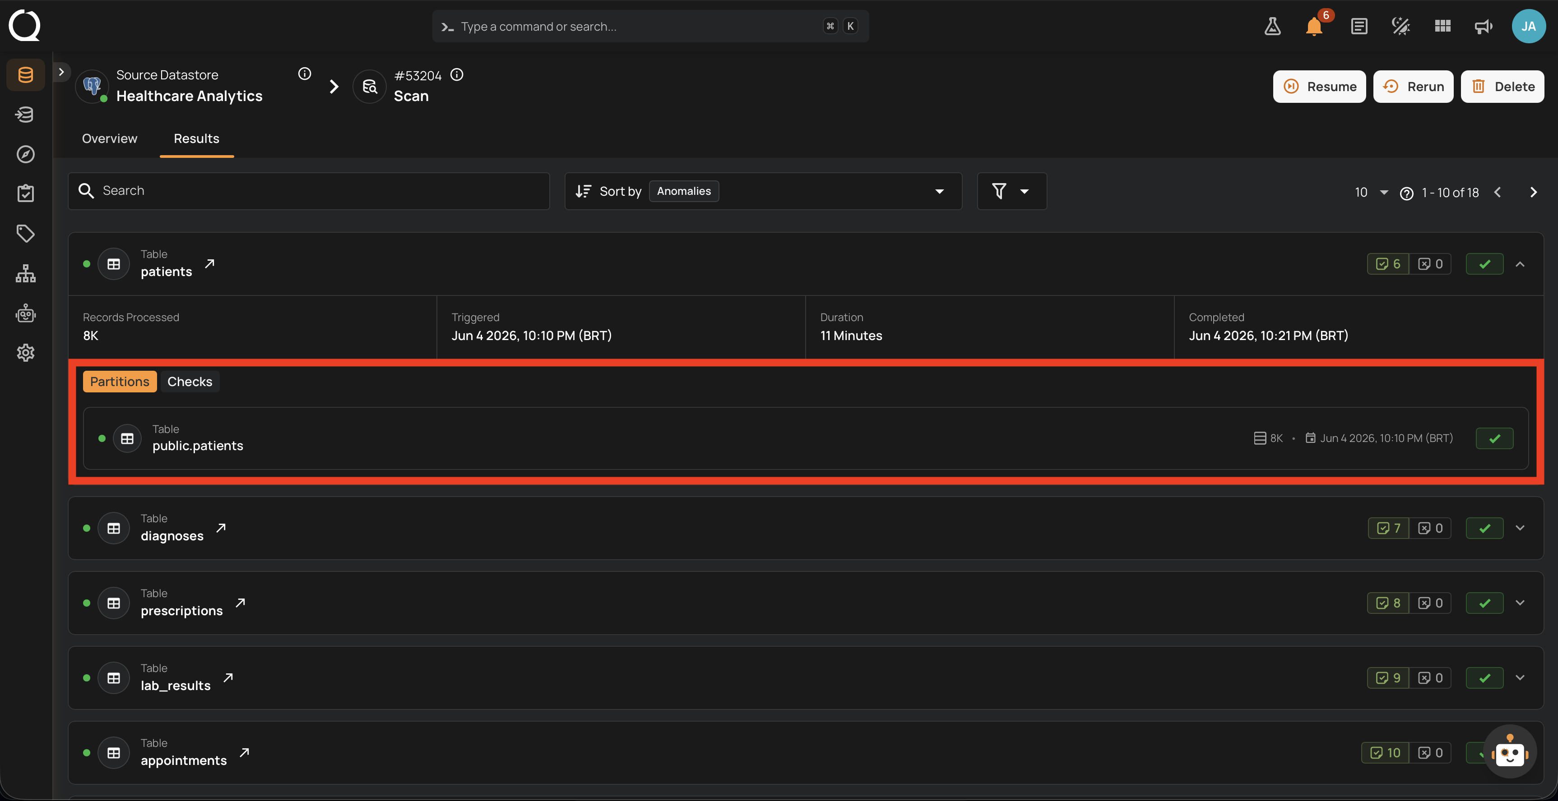The height and width of the screenshot is (801, 1558).
Task: Open the chatbot assistant floating icon
Action: click(x=1510, y=751)
